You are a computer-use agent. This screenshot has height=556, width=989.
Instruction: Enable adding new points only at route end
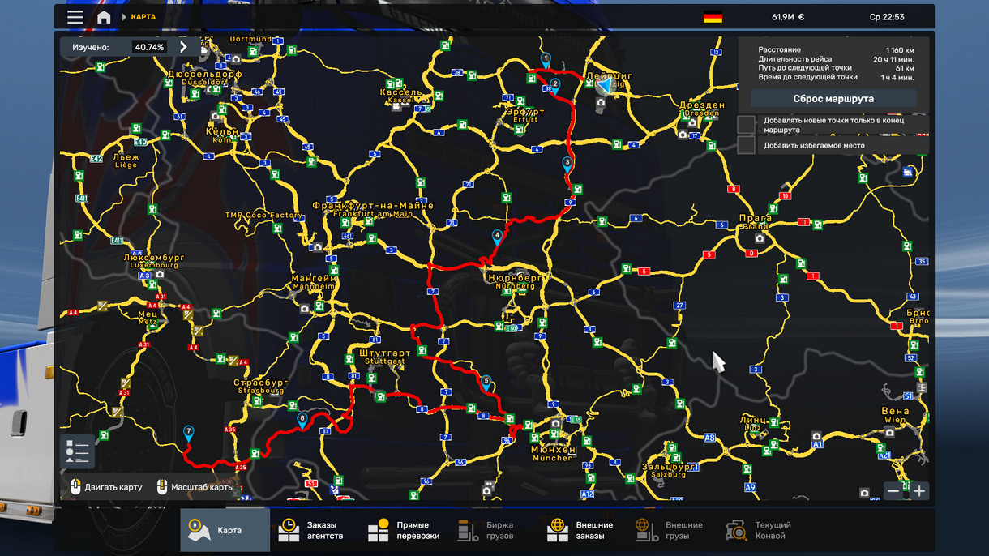tap(746, 124)
